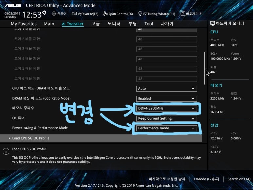Screen dimensions: 253x190
Task: Click 코어 4 배율 제한 input field
Action: coord(167,59)
